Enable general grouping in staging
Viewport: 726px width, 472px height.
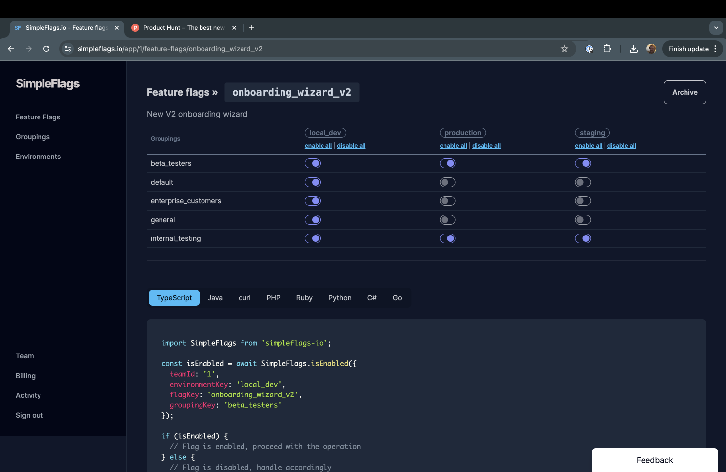(583, 220)
